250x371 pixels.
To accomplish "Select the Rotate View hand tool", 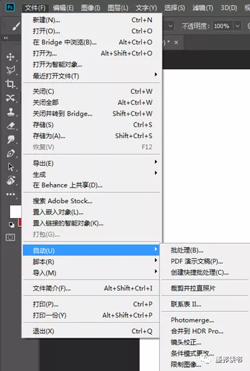I will [x=11, y=181].
